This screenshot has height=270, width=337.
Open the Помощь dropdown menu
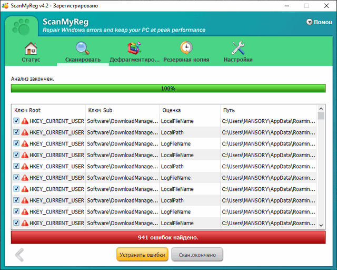pyautogui.click(x=319, y=22)
